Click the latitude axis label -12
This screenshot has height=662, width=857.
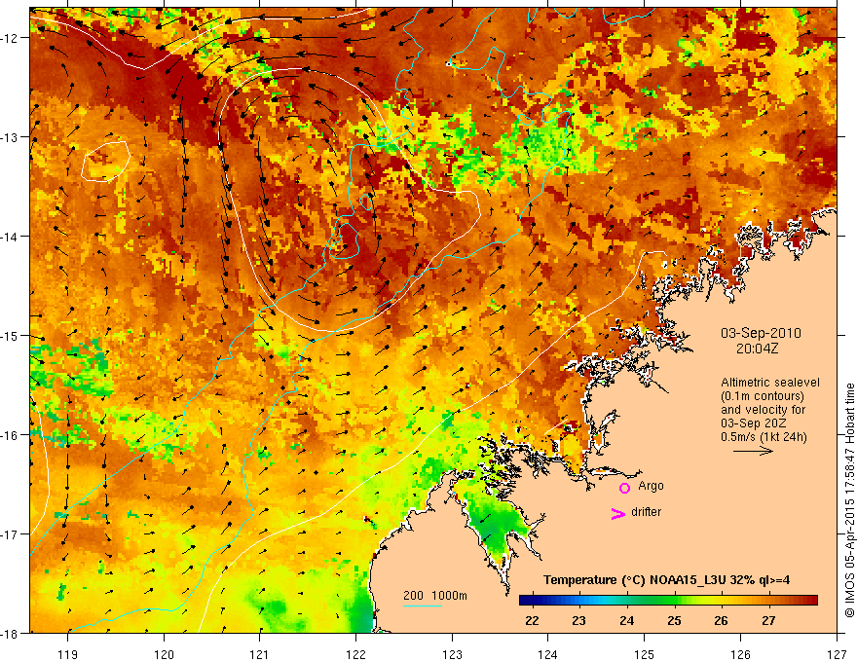[10, 38]
